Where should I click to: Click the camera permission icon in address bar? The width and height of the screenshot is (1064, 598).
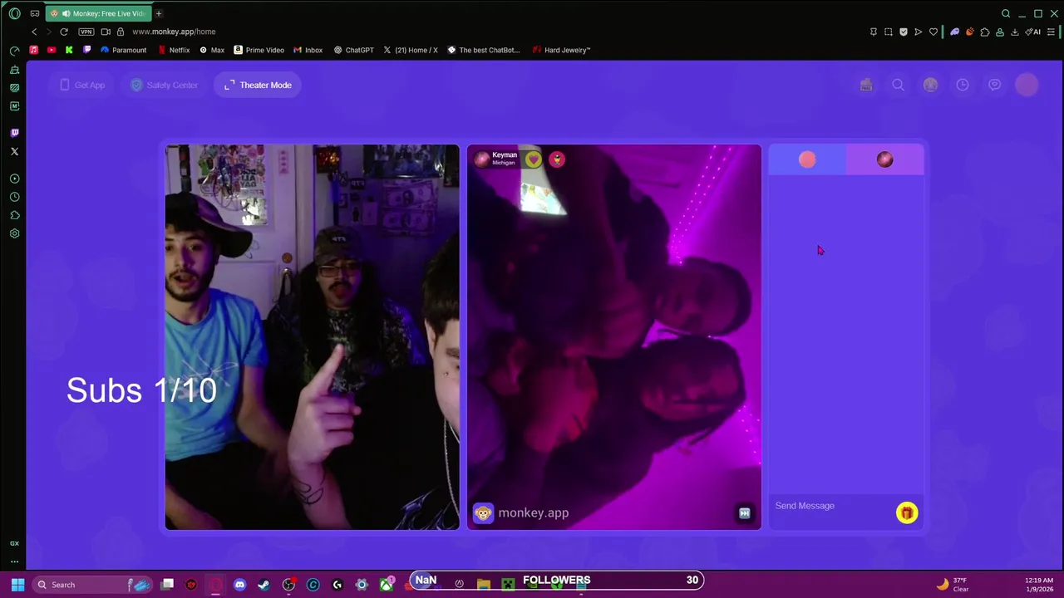click(x=106, y=32)
